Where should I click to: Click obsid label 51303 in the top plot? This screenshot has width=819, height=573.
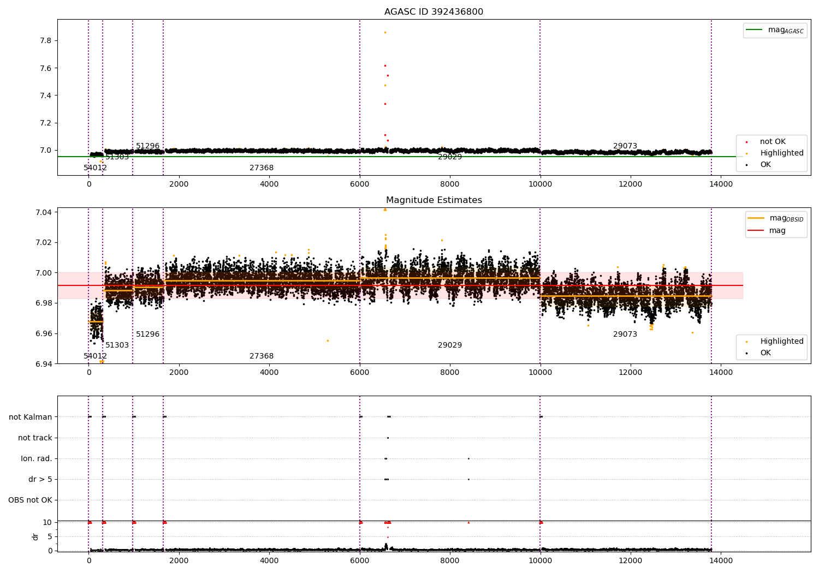[117, 157]
